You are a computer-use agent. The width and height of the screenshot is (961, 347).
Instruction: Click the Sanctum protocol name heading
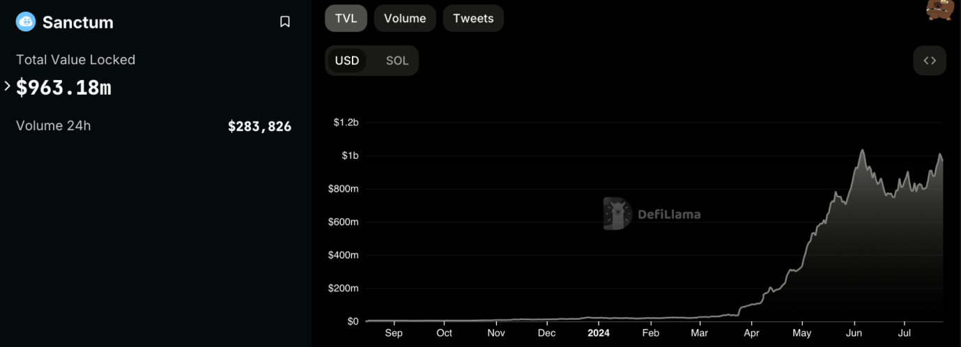tap(77, 22)
